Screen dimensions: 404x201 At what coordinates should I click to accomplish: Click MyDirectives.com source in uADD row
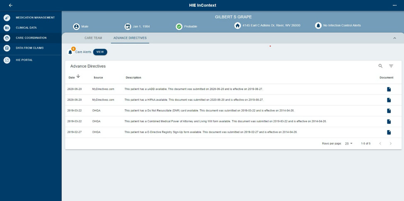[103, 89]
